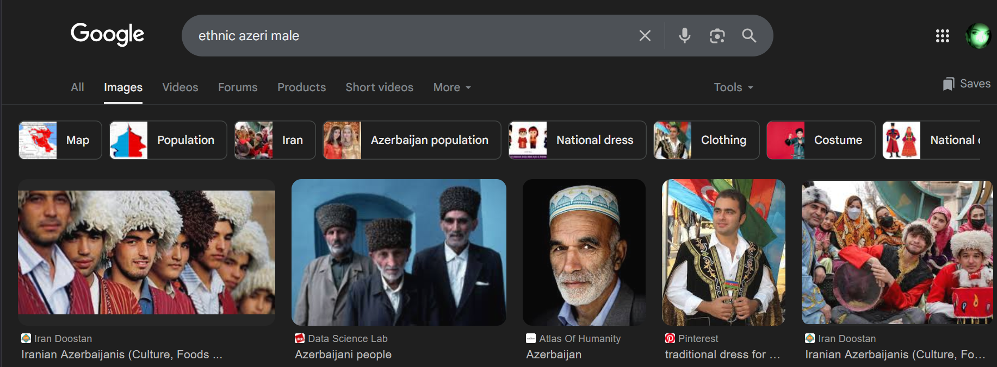The height and width of the screenshot is (367, 997).
Task: Clear the search box text
Action: tap(645, 36)
